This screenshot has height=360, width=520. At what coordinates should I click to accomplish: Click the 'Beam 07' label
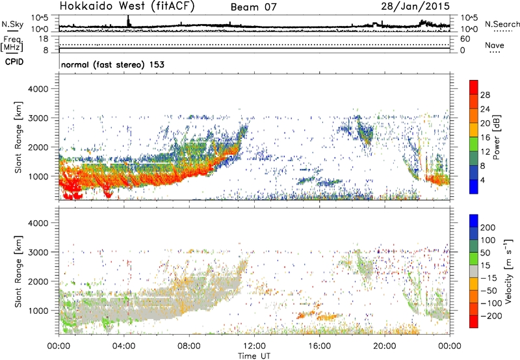[x=253, y=7]
